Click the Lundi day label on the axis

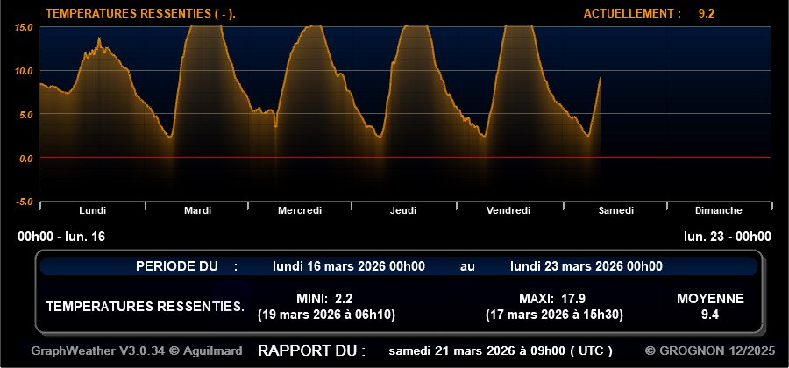tap(92, 210)
